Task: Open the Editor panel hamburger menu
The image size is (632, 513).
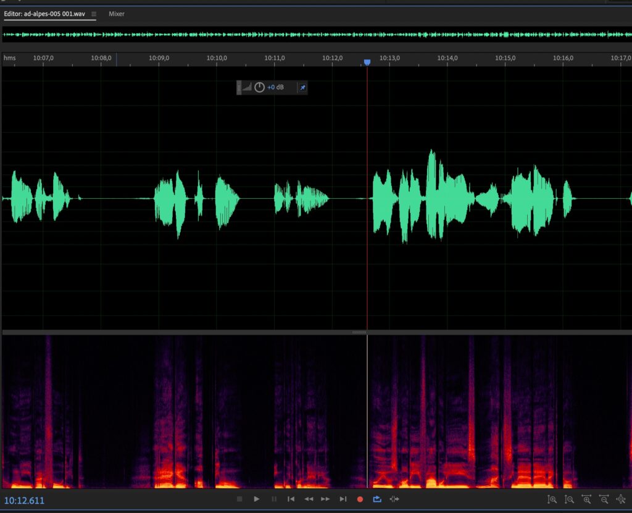Action: (94, 14)
